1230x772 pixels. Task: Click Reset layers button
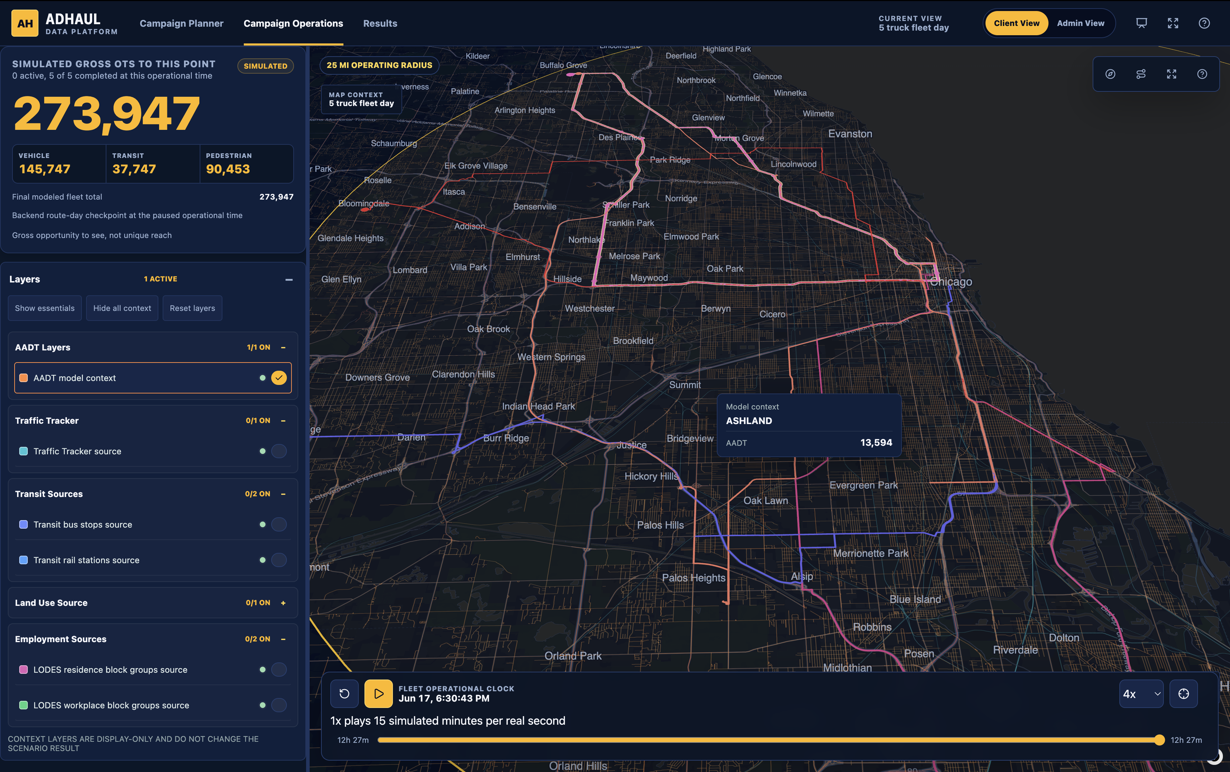point(192,308)
